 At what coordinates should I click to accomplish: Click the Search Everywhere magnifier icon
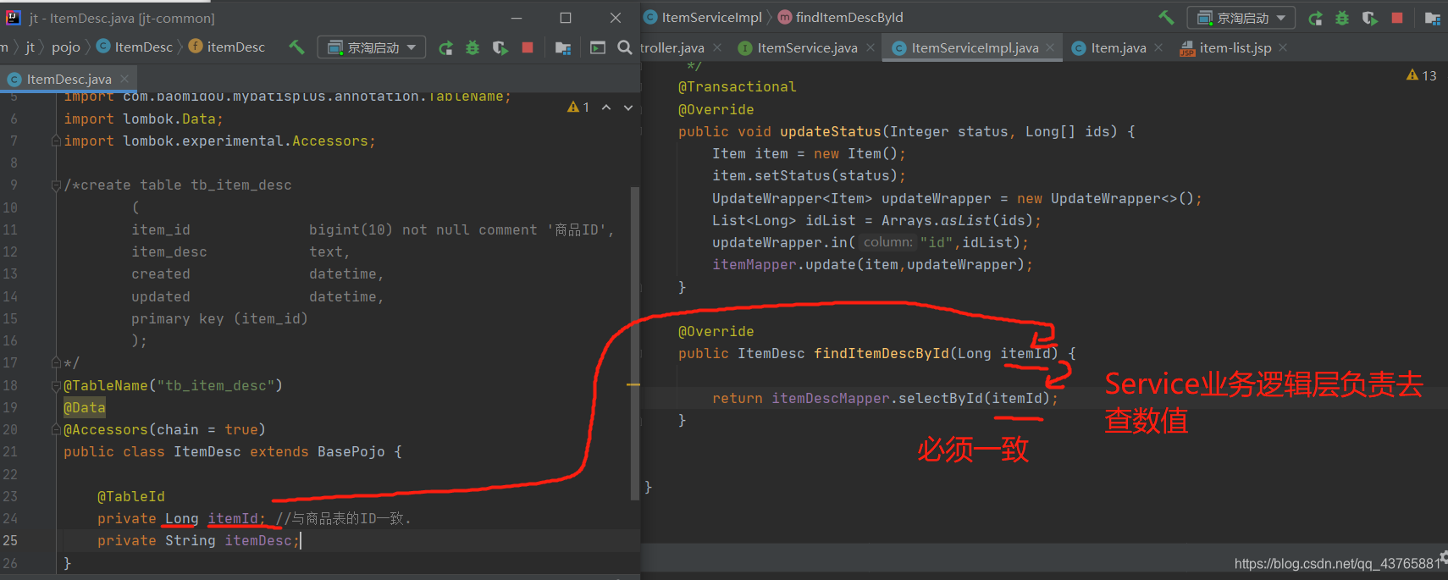click(625, 47)
